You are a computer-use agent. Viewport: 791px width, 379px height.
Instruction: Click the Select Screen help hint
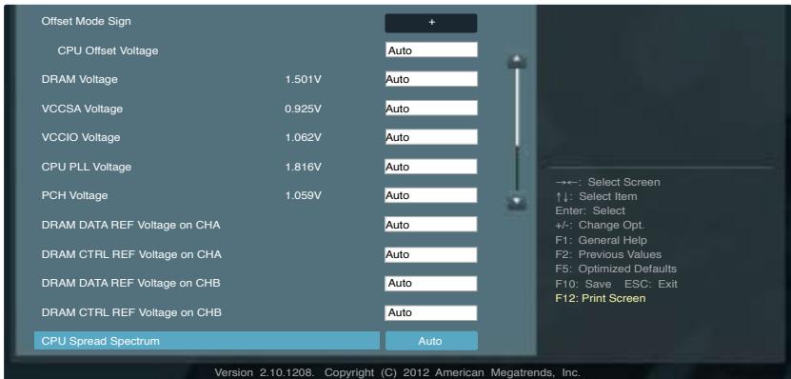point(608,182)
